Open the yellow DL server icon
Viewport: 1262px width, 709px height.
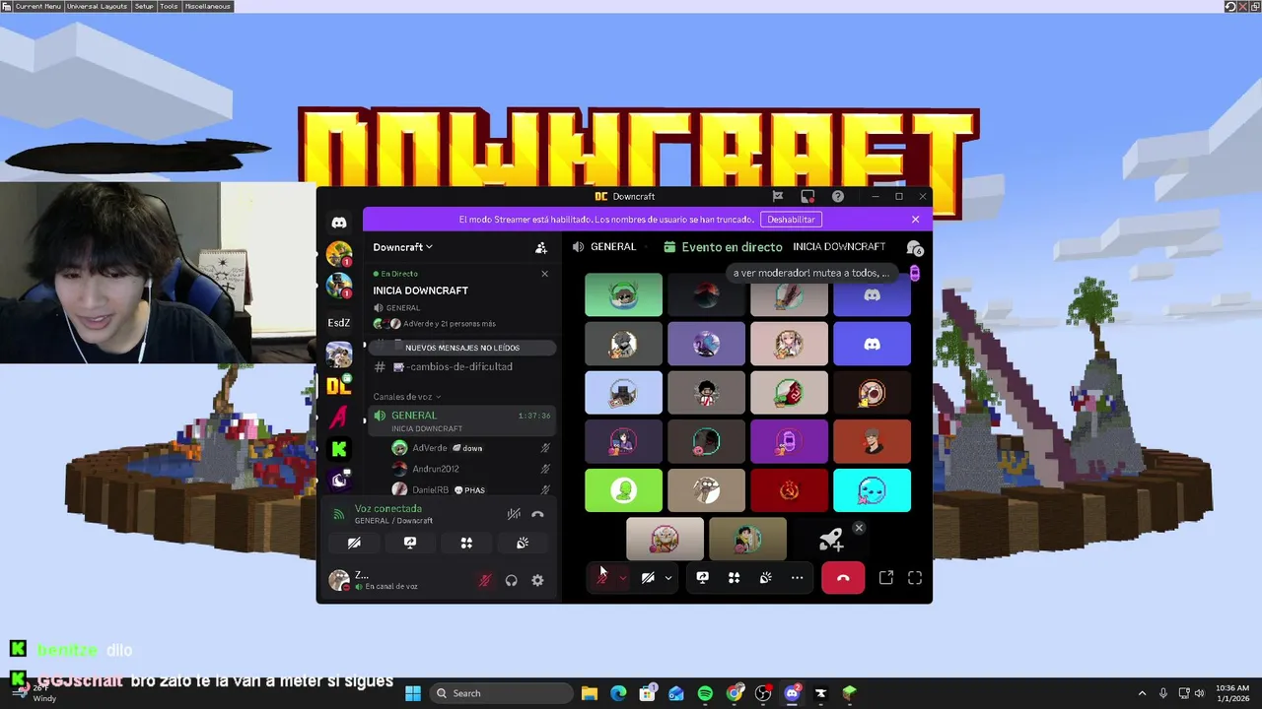coord(339,386)
